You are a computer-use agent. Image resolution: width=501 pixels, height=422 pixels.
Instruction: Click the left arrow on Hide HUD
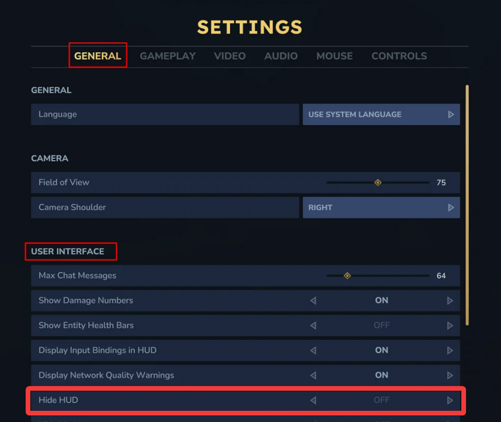click(x=313, y=400)
